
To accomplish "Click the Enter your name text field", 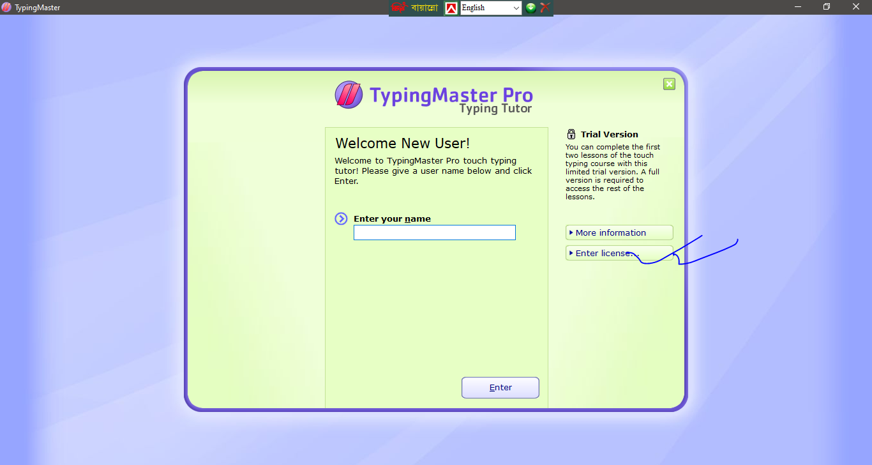I will 435,232.
